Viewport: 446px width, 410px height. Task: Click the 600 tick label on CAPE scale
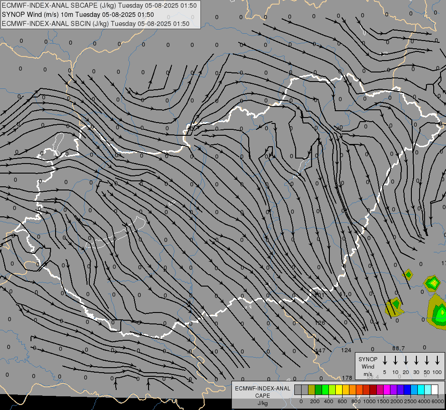click(x=342, y=401)
